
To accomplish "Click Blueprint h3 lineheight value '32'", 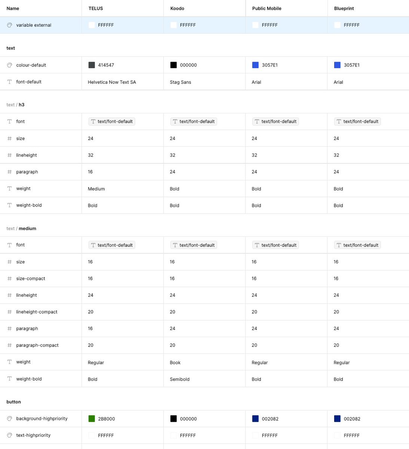I will (x=336, y=155).
